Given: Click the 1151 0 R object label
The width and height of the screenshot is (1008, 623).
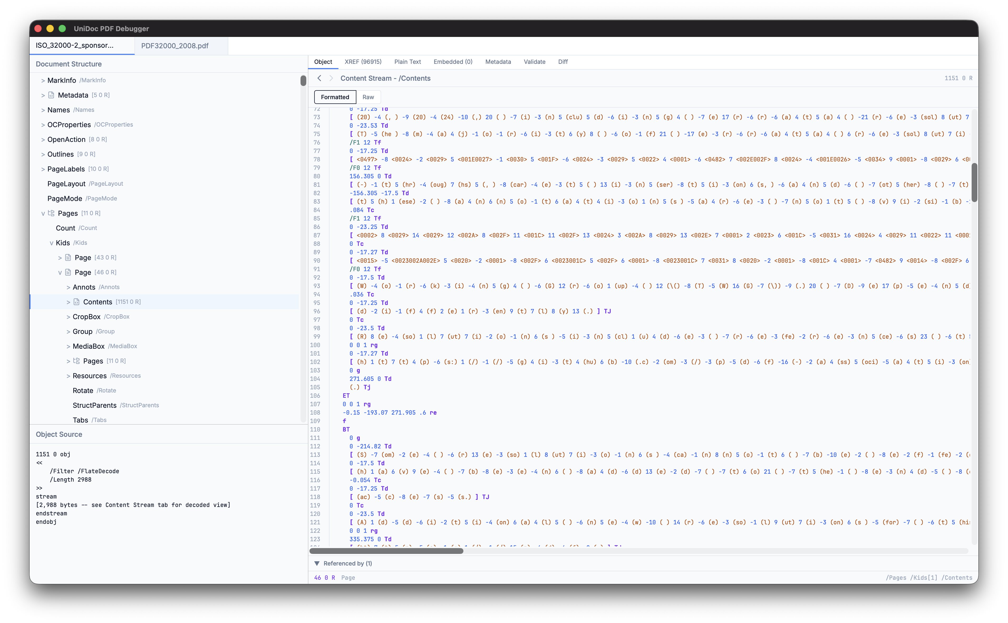Looking at the screenshot, I should [958, 78].
